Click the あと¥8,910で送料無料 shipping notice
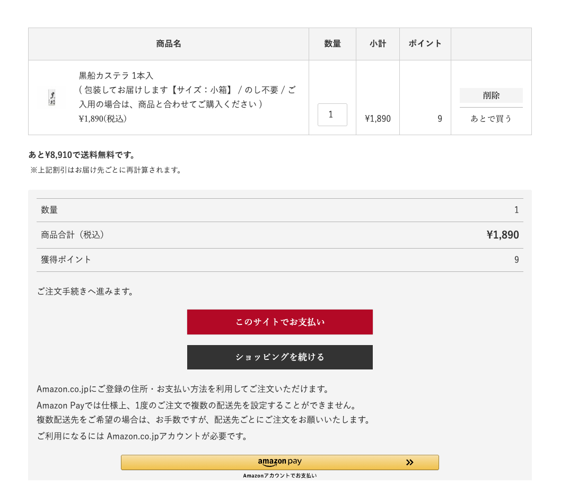This screenshot has height=485, width=578. point(82,155)
